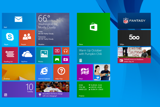
Task: Click Tomorrow's forecast in Weather tile
Action: point(46,38)
